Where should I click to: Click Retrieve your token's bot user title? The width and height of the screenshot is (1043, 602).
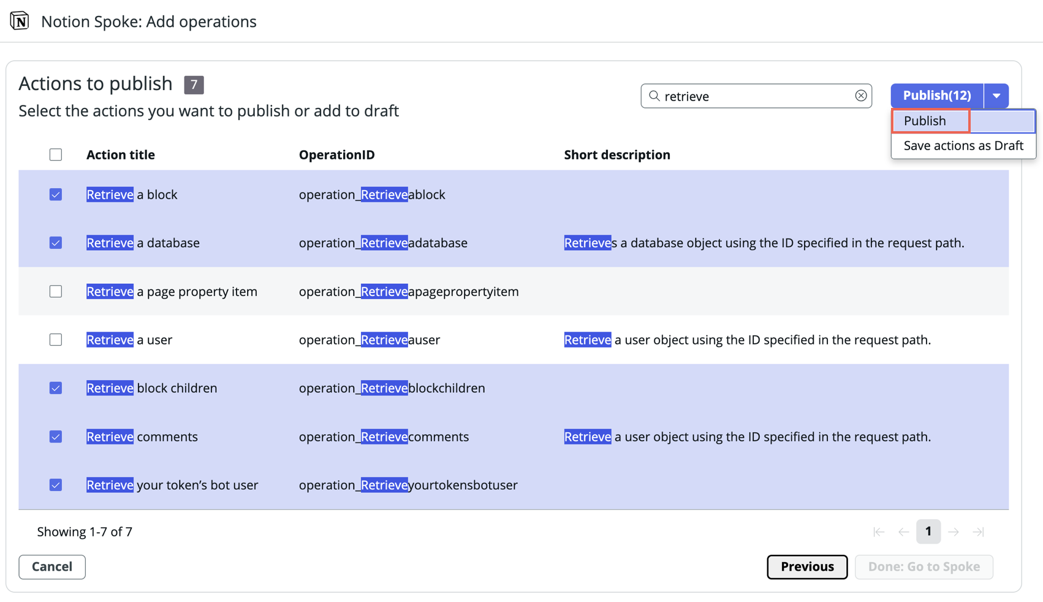(x=172, y=485)
